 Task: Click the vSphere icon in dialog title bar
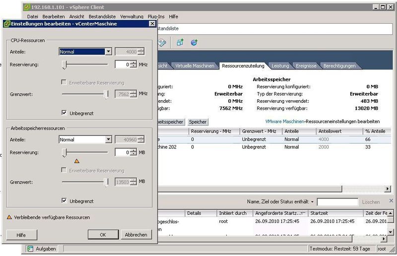coord(6,24)
